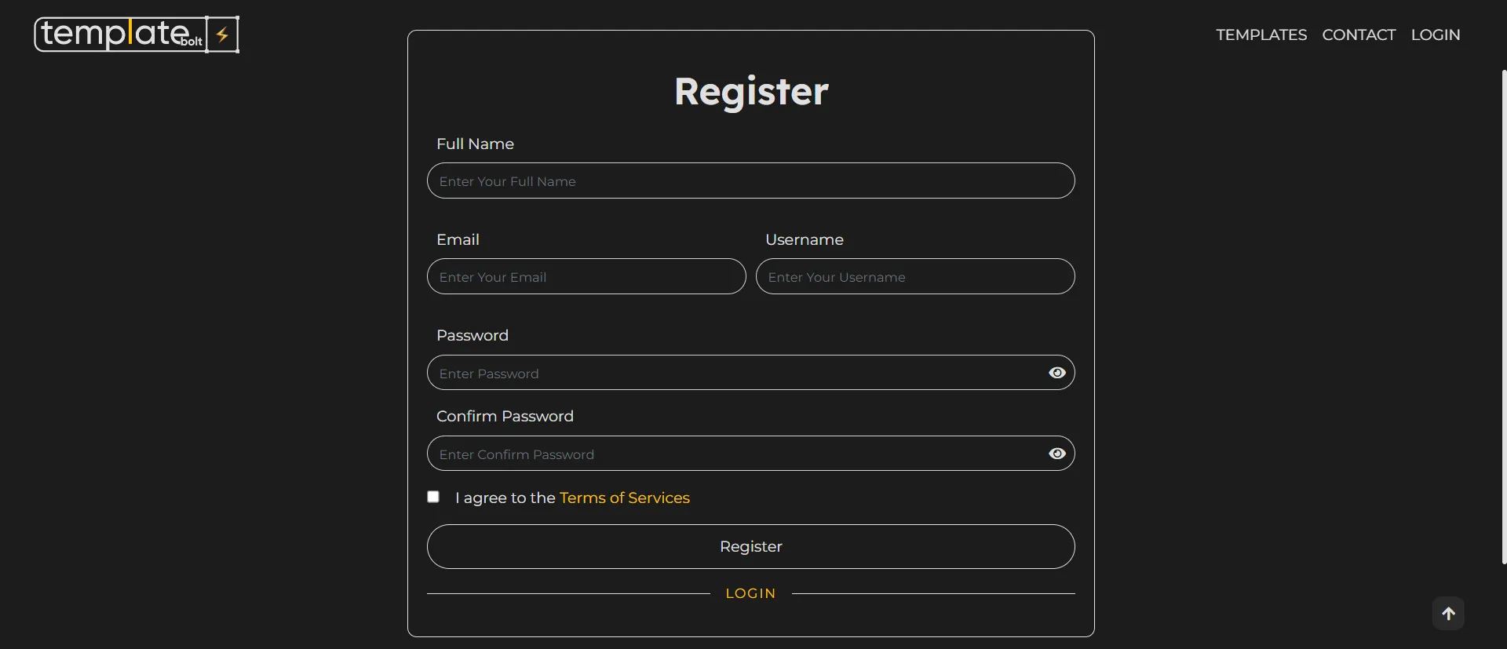Open the TEMPLATES menu item

tap(1261, 35)
